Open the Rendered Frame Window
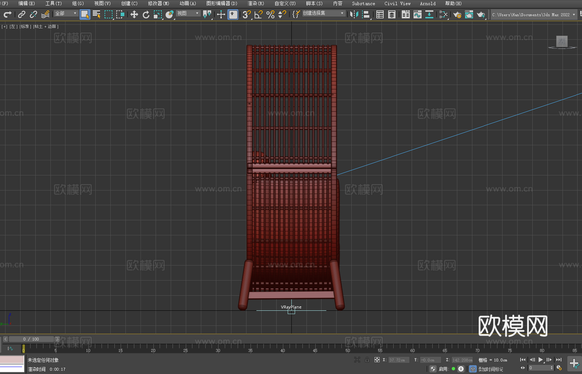 (x=469, y=14)
